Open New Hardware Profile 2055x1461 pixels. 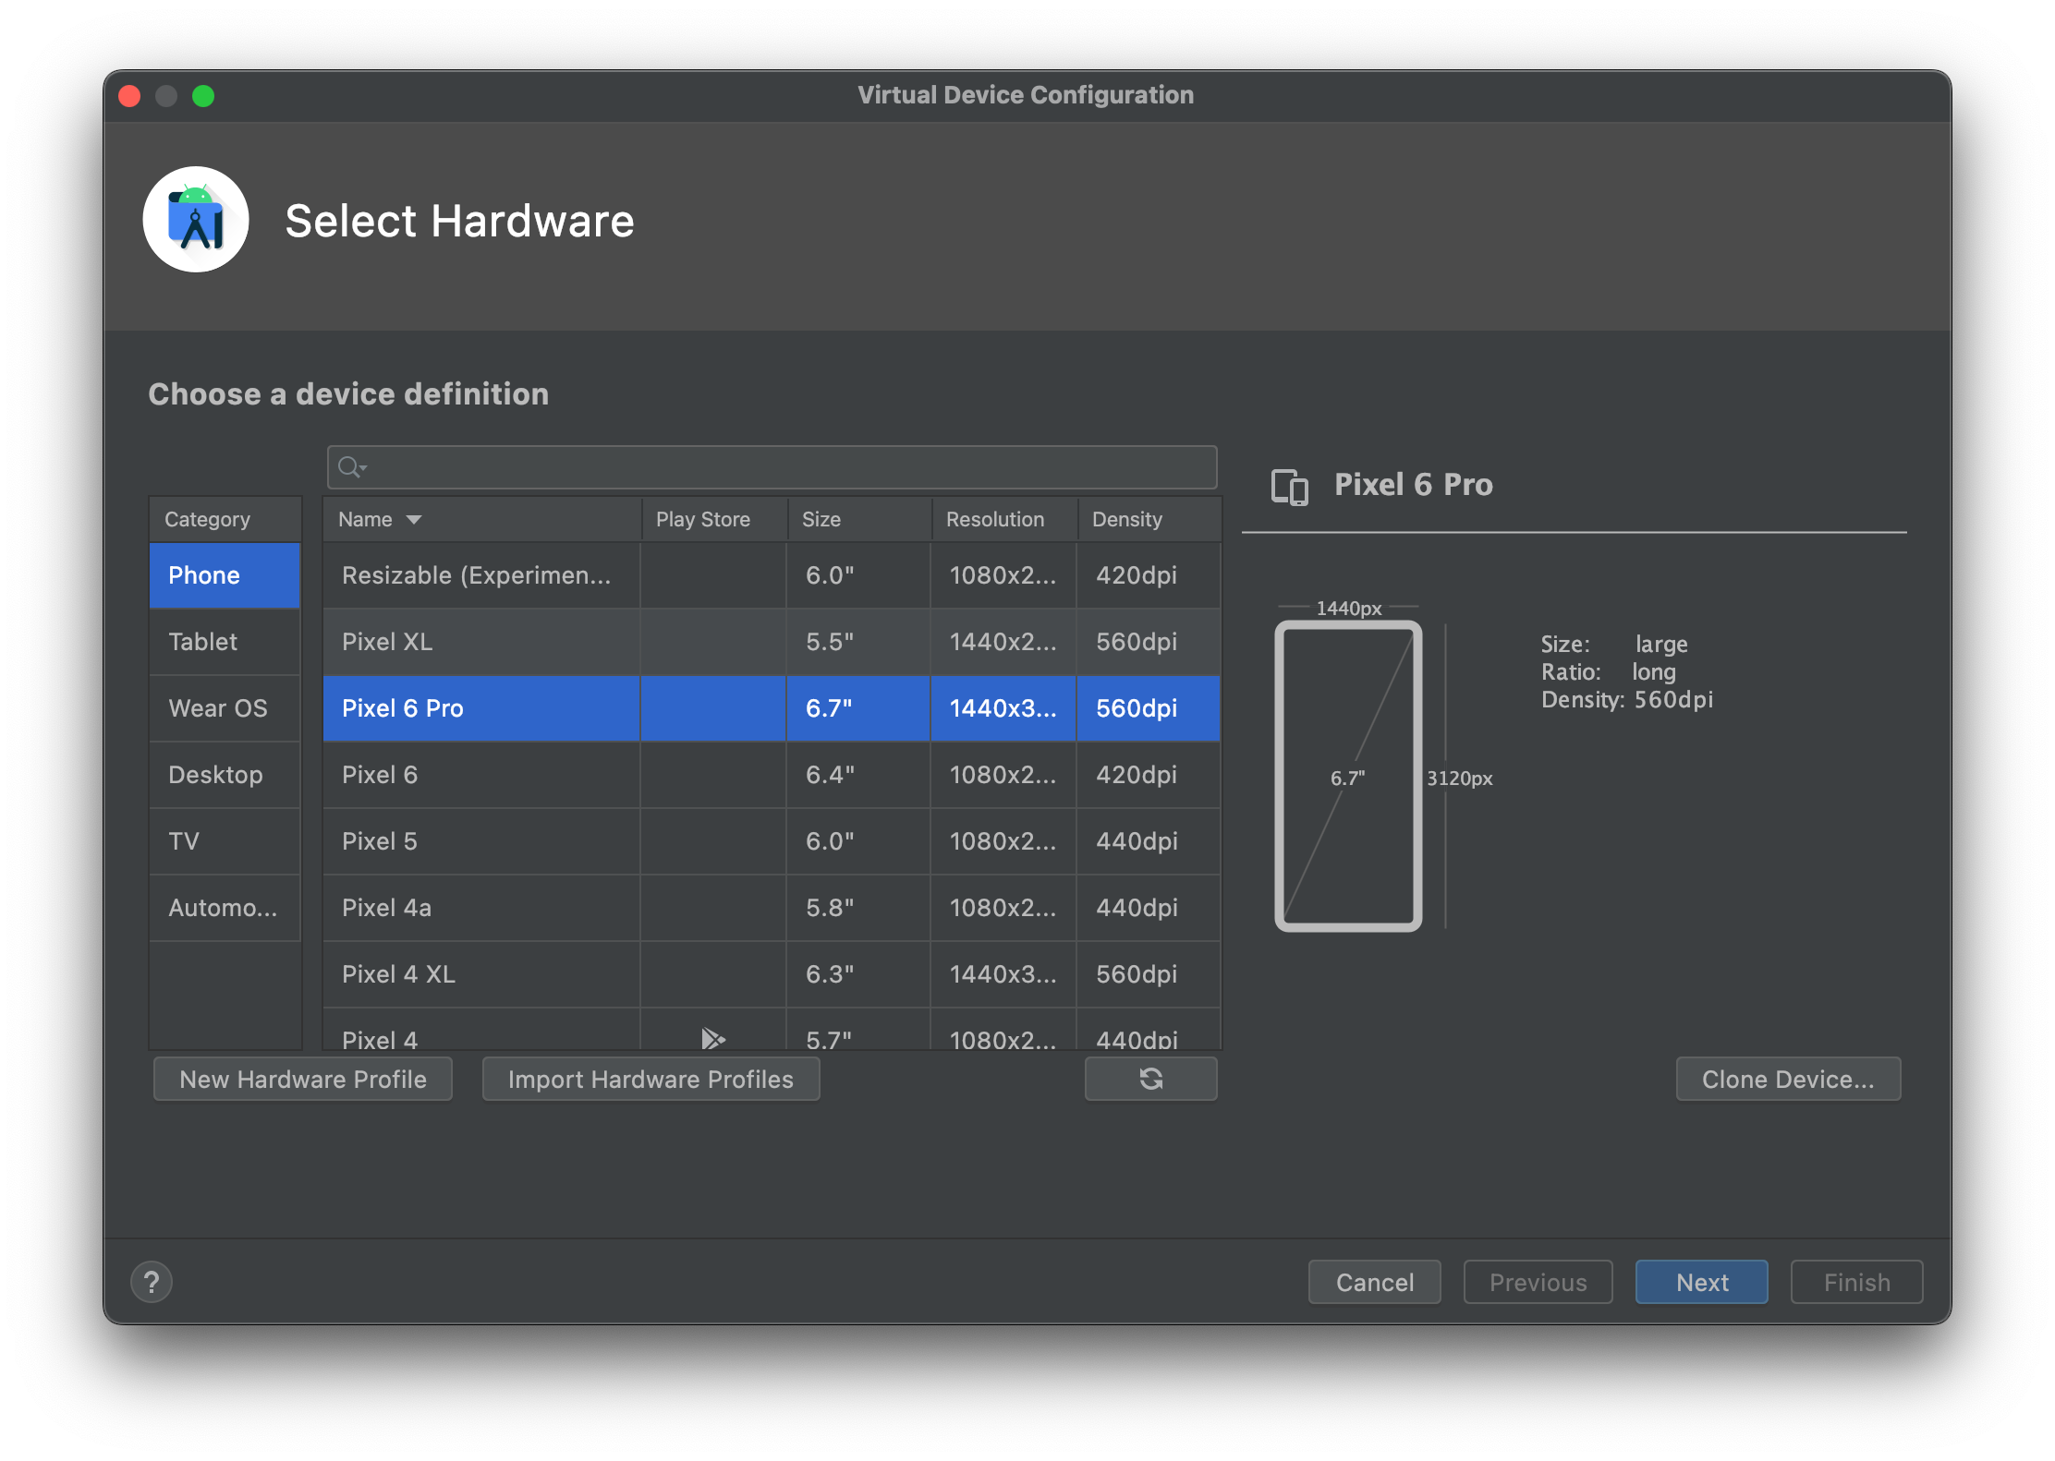tap(303, 1079)
